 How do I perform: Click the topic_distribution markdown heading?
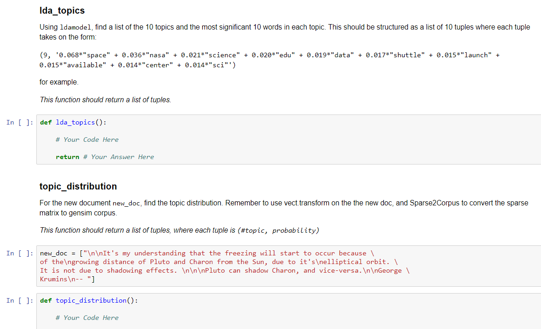(x=78, y=186)
